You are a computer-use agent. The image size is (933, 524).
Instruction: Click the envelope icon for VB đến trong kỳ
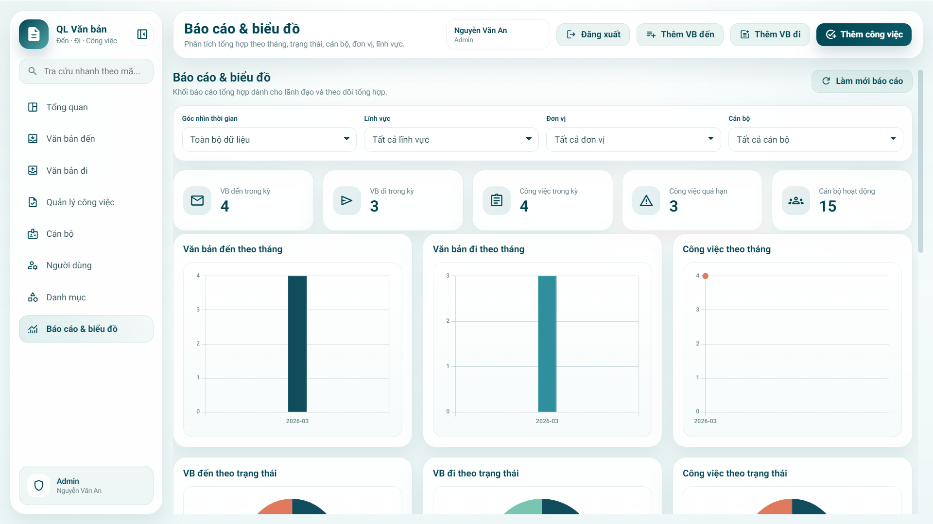click(x=197, y=200)
